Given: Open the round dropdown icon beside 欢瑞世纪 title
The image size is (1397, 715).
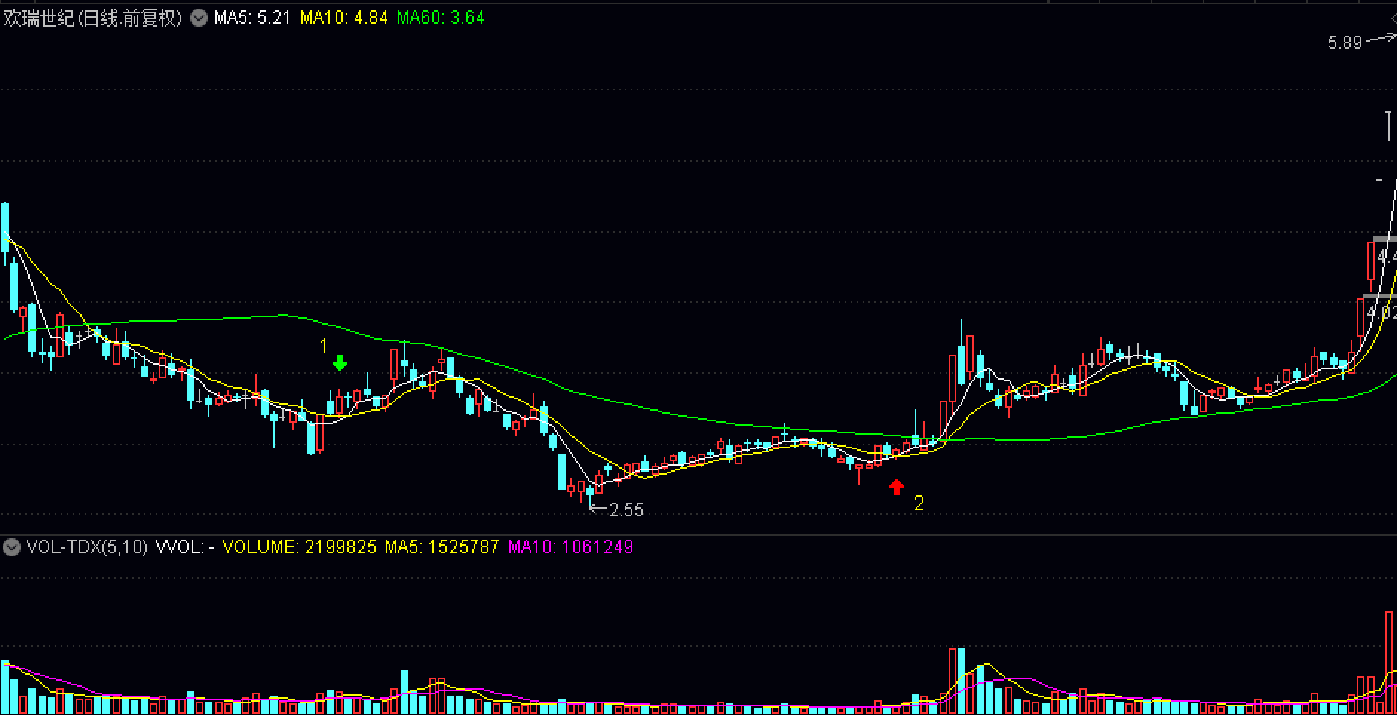Looking at the screenshot, I should point(199,18).
